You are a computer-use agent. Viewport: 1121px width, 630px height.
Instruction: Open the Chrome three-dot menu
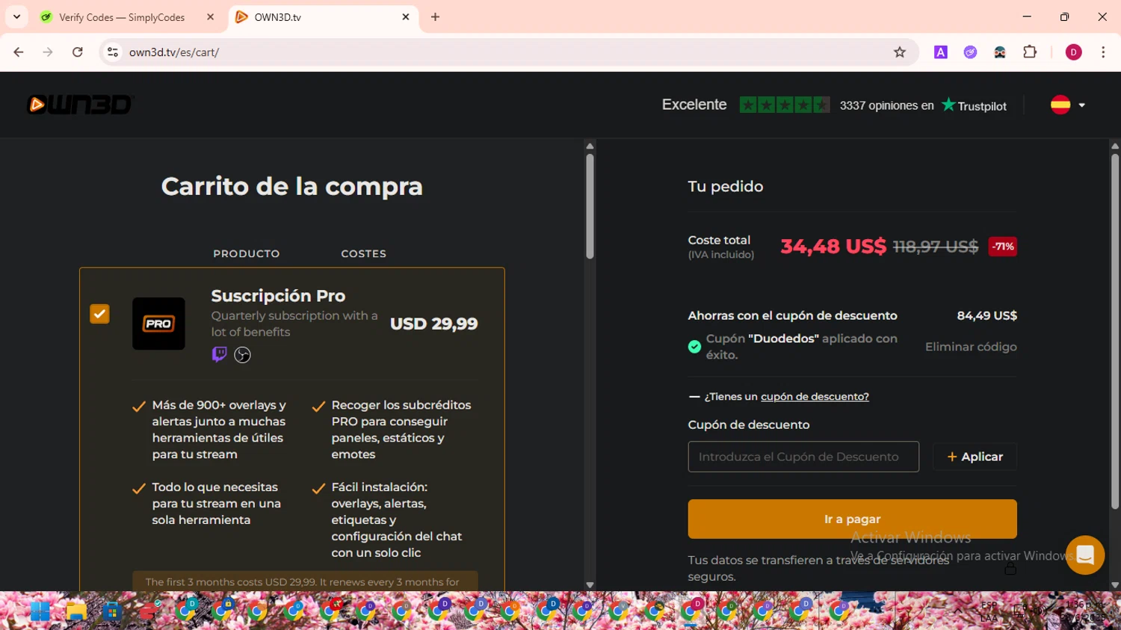(x=1103, y=52)
